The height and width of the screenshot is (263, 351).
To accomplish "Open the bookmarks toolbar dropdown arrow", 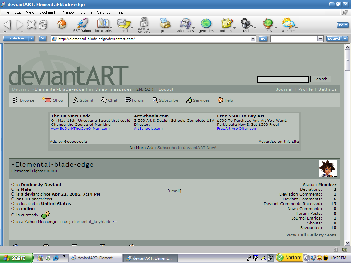I will coord(111,28).
